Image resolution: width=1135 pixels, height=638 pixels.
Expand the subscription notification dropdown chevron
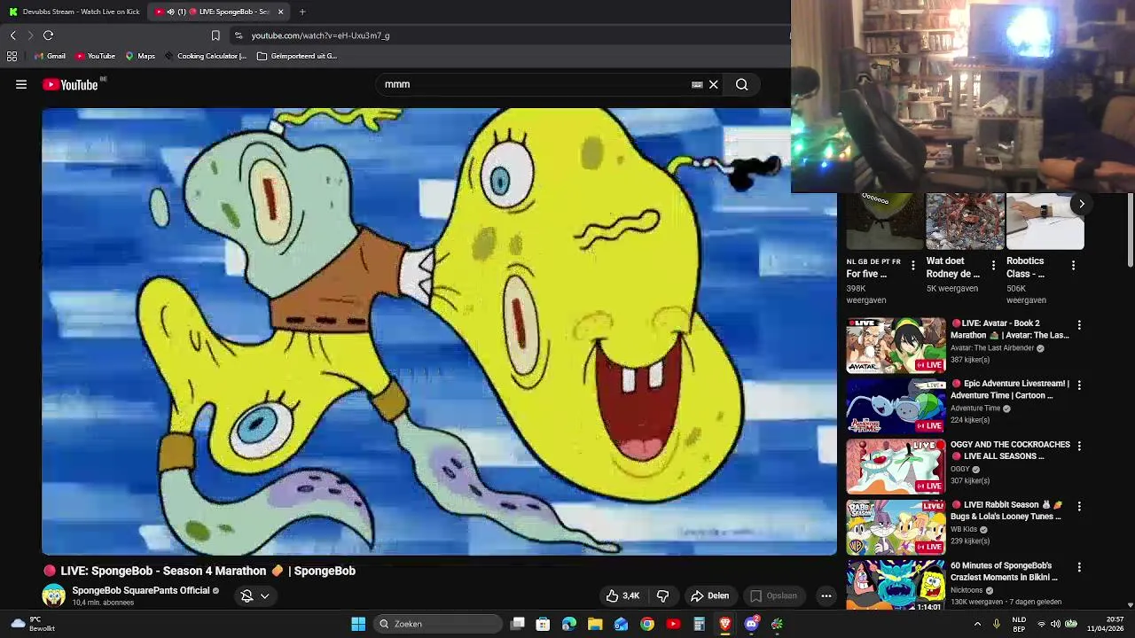click(x=264, y=595)
